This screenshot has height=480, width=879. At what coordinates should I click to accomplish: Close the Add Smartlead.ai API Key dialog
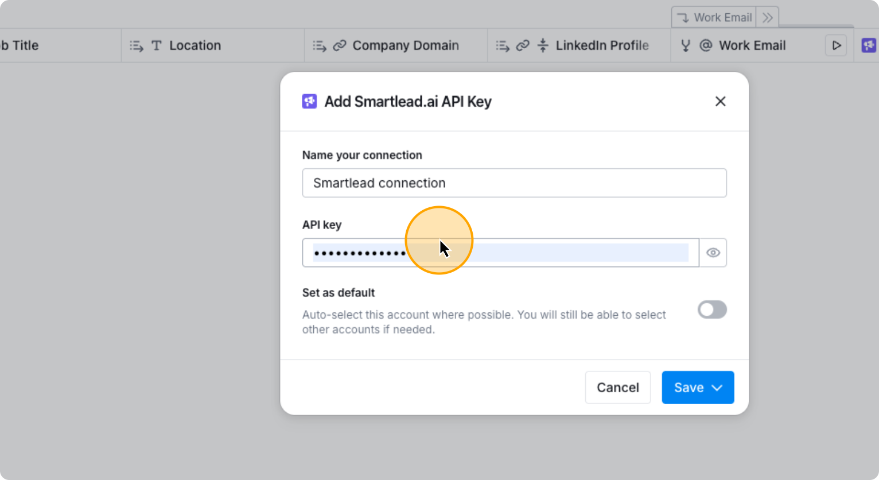tap(720, 102)
